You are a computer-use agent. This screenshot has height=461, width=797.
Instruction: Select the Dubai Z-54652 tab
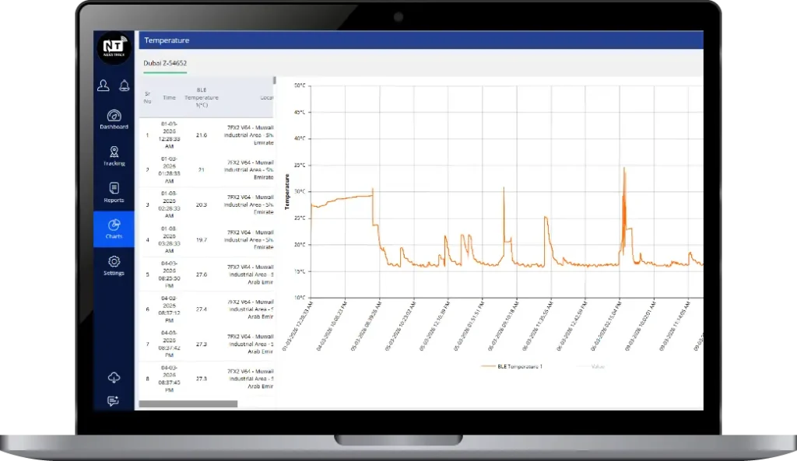pos(165,63)
